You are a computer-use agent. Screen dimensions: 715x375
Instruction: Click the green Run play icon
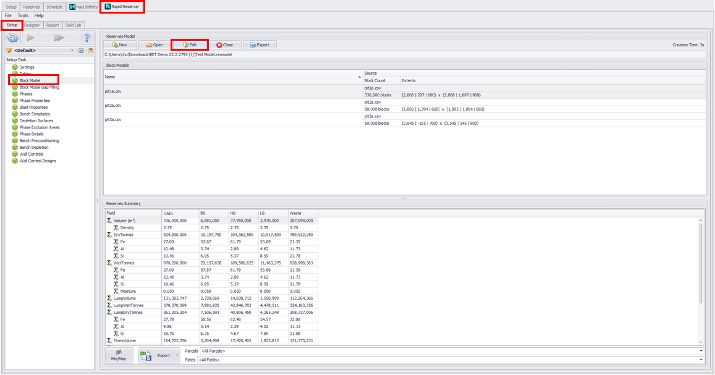point(28,37)
